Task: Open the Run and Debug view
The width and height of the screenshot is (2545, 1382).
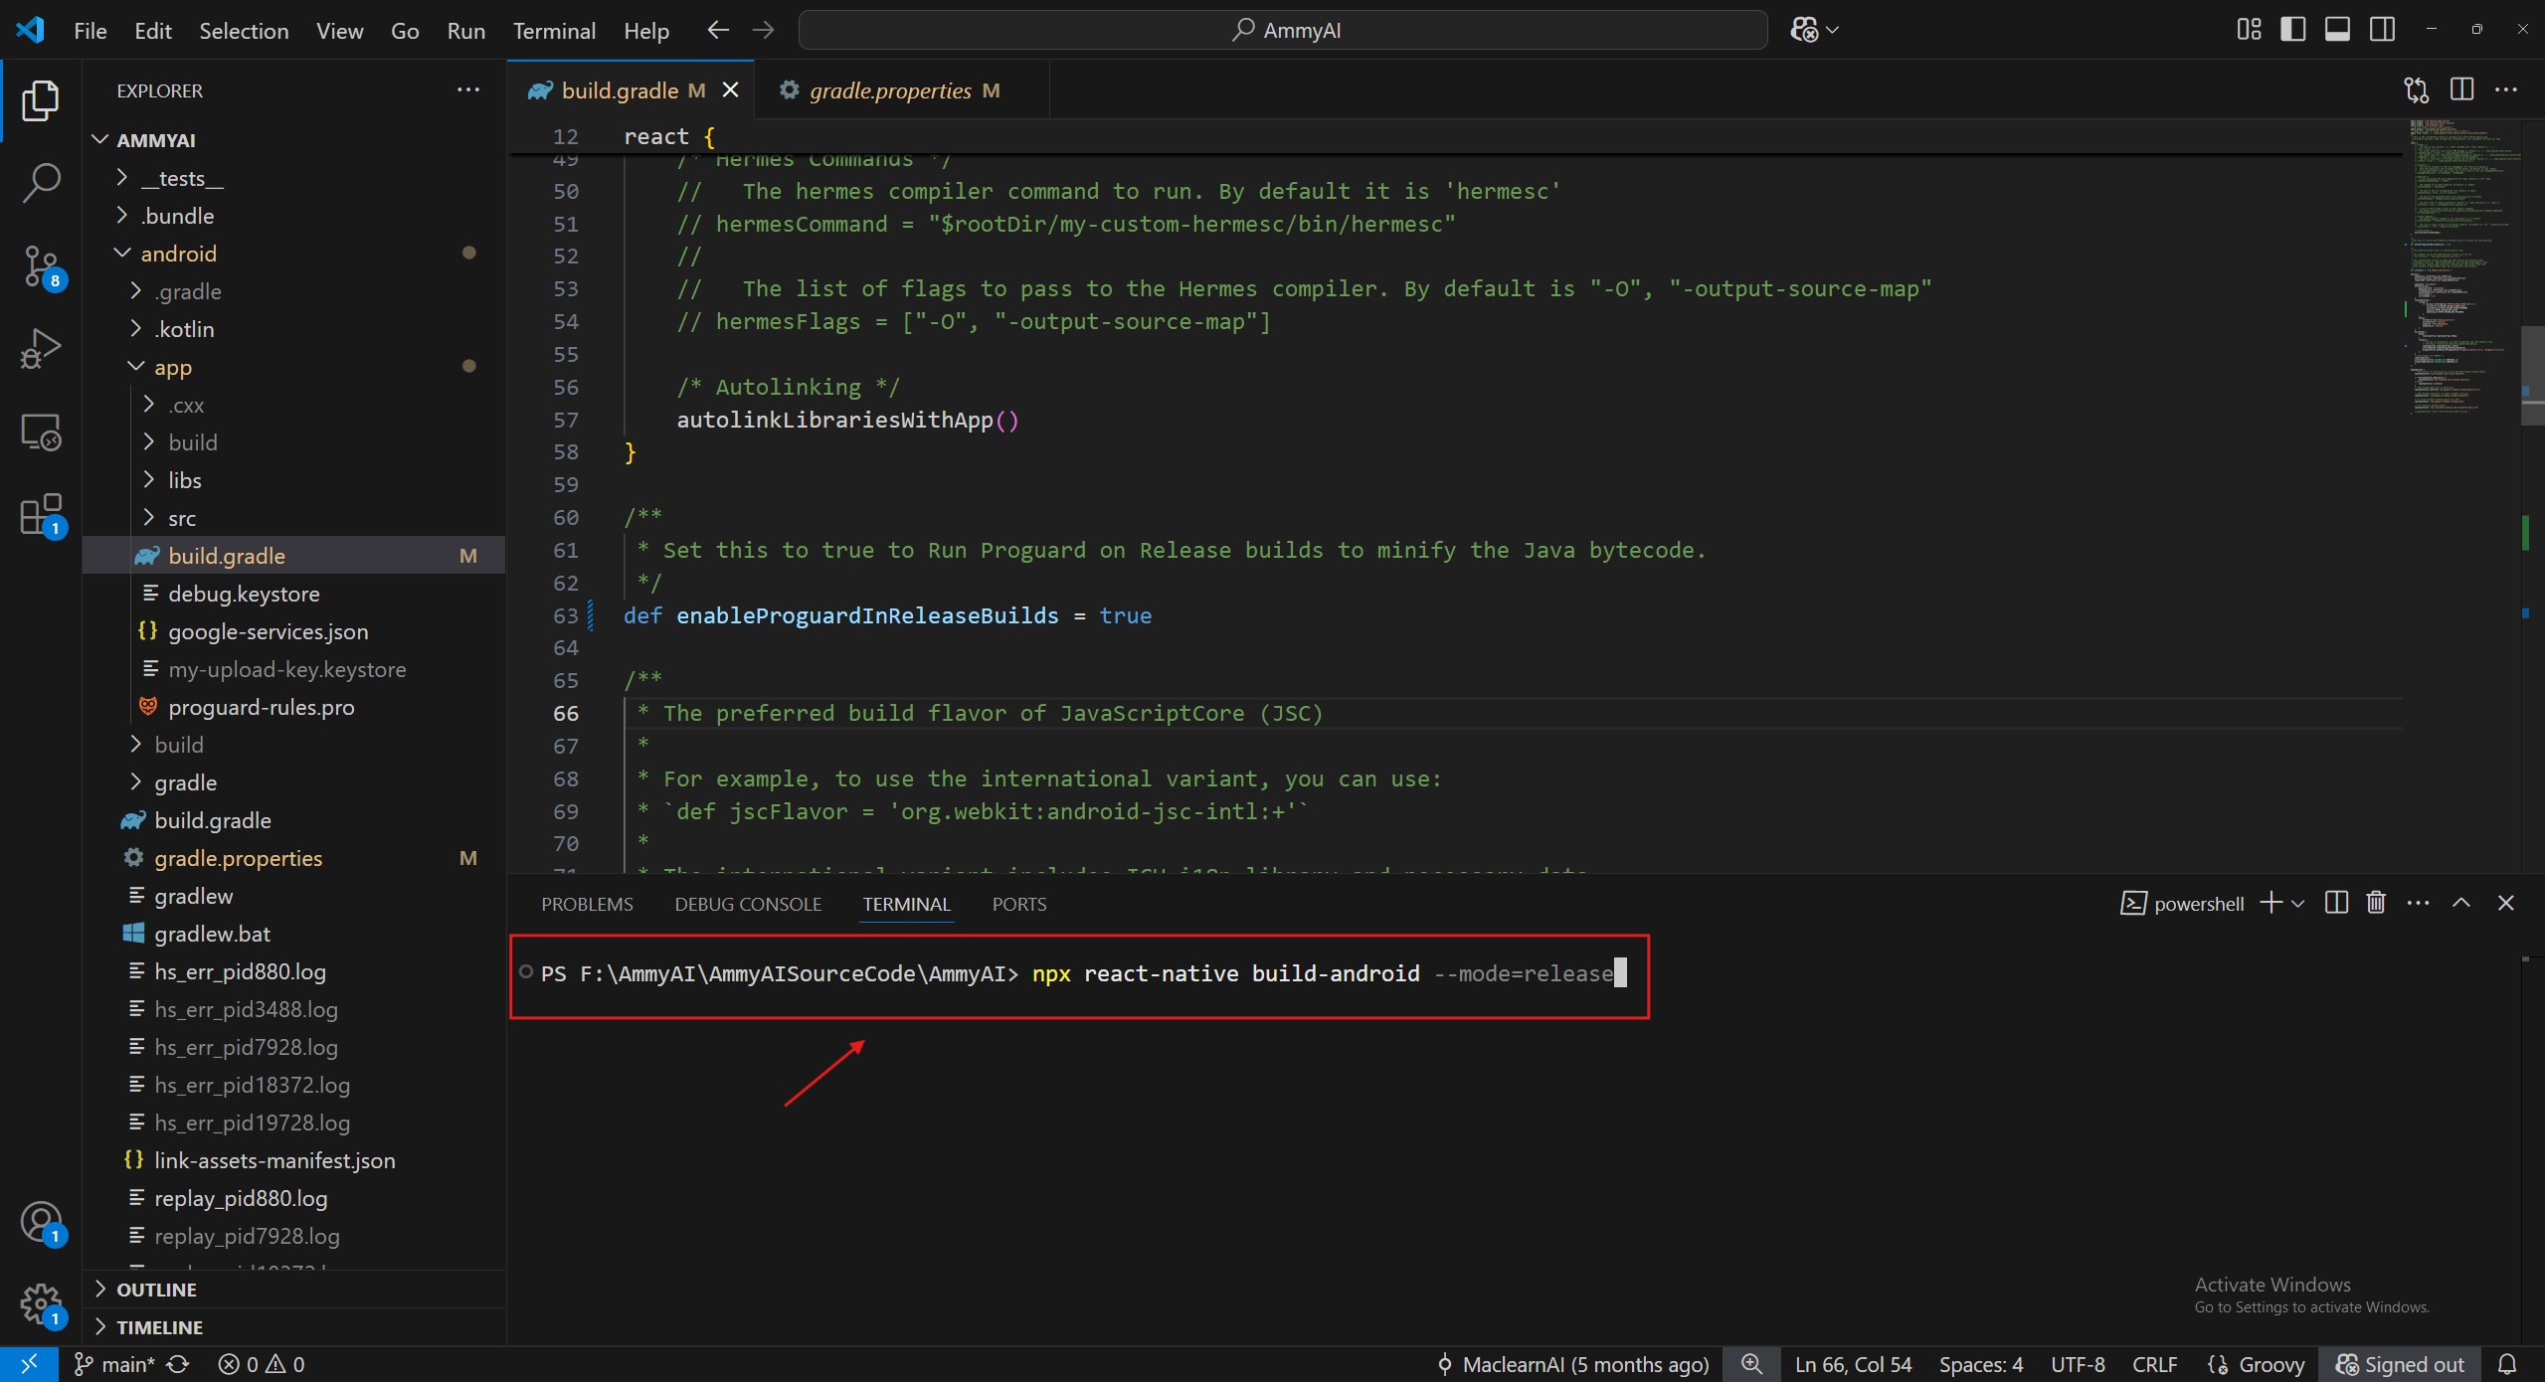Action: pyautogui.click(x=41, y=349)
